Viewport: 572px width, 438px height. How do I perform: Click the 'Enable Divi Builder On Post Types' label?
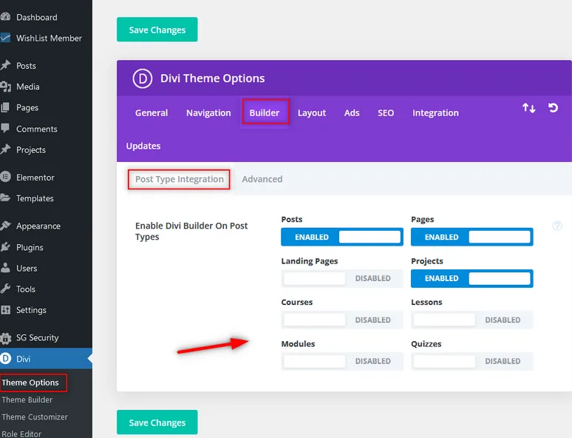191,231
